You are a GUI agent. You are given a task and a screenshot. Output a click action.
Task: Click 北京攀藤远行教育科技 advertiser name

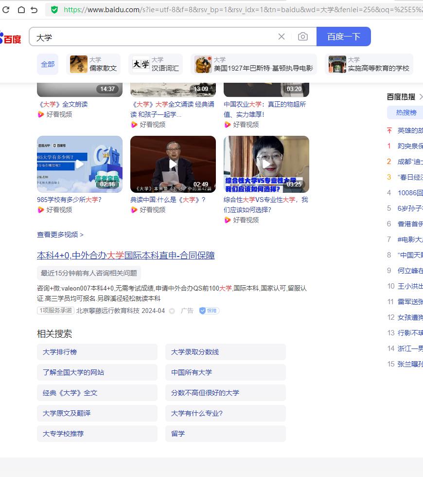(x=108, y=311)
